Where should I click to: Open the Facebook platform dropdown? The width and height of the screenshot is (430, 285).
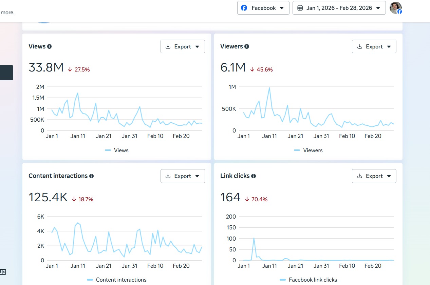point(263,8)
